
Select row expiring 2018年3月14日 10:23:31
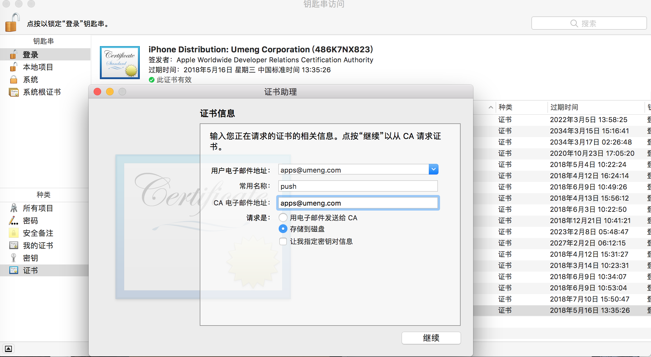(x=562, y=265)
